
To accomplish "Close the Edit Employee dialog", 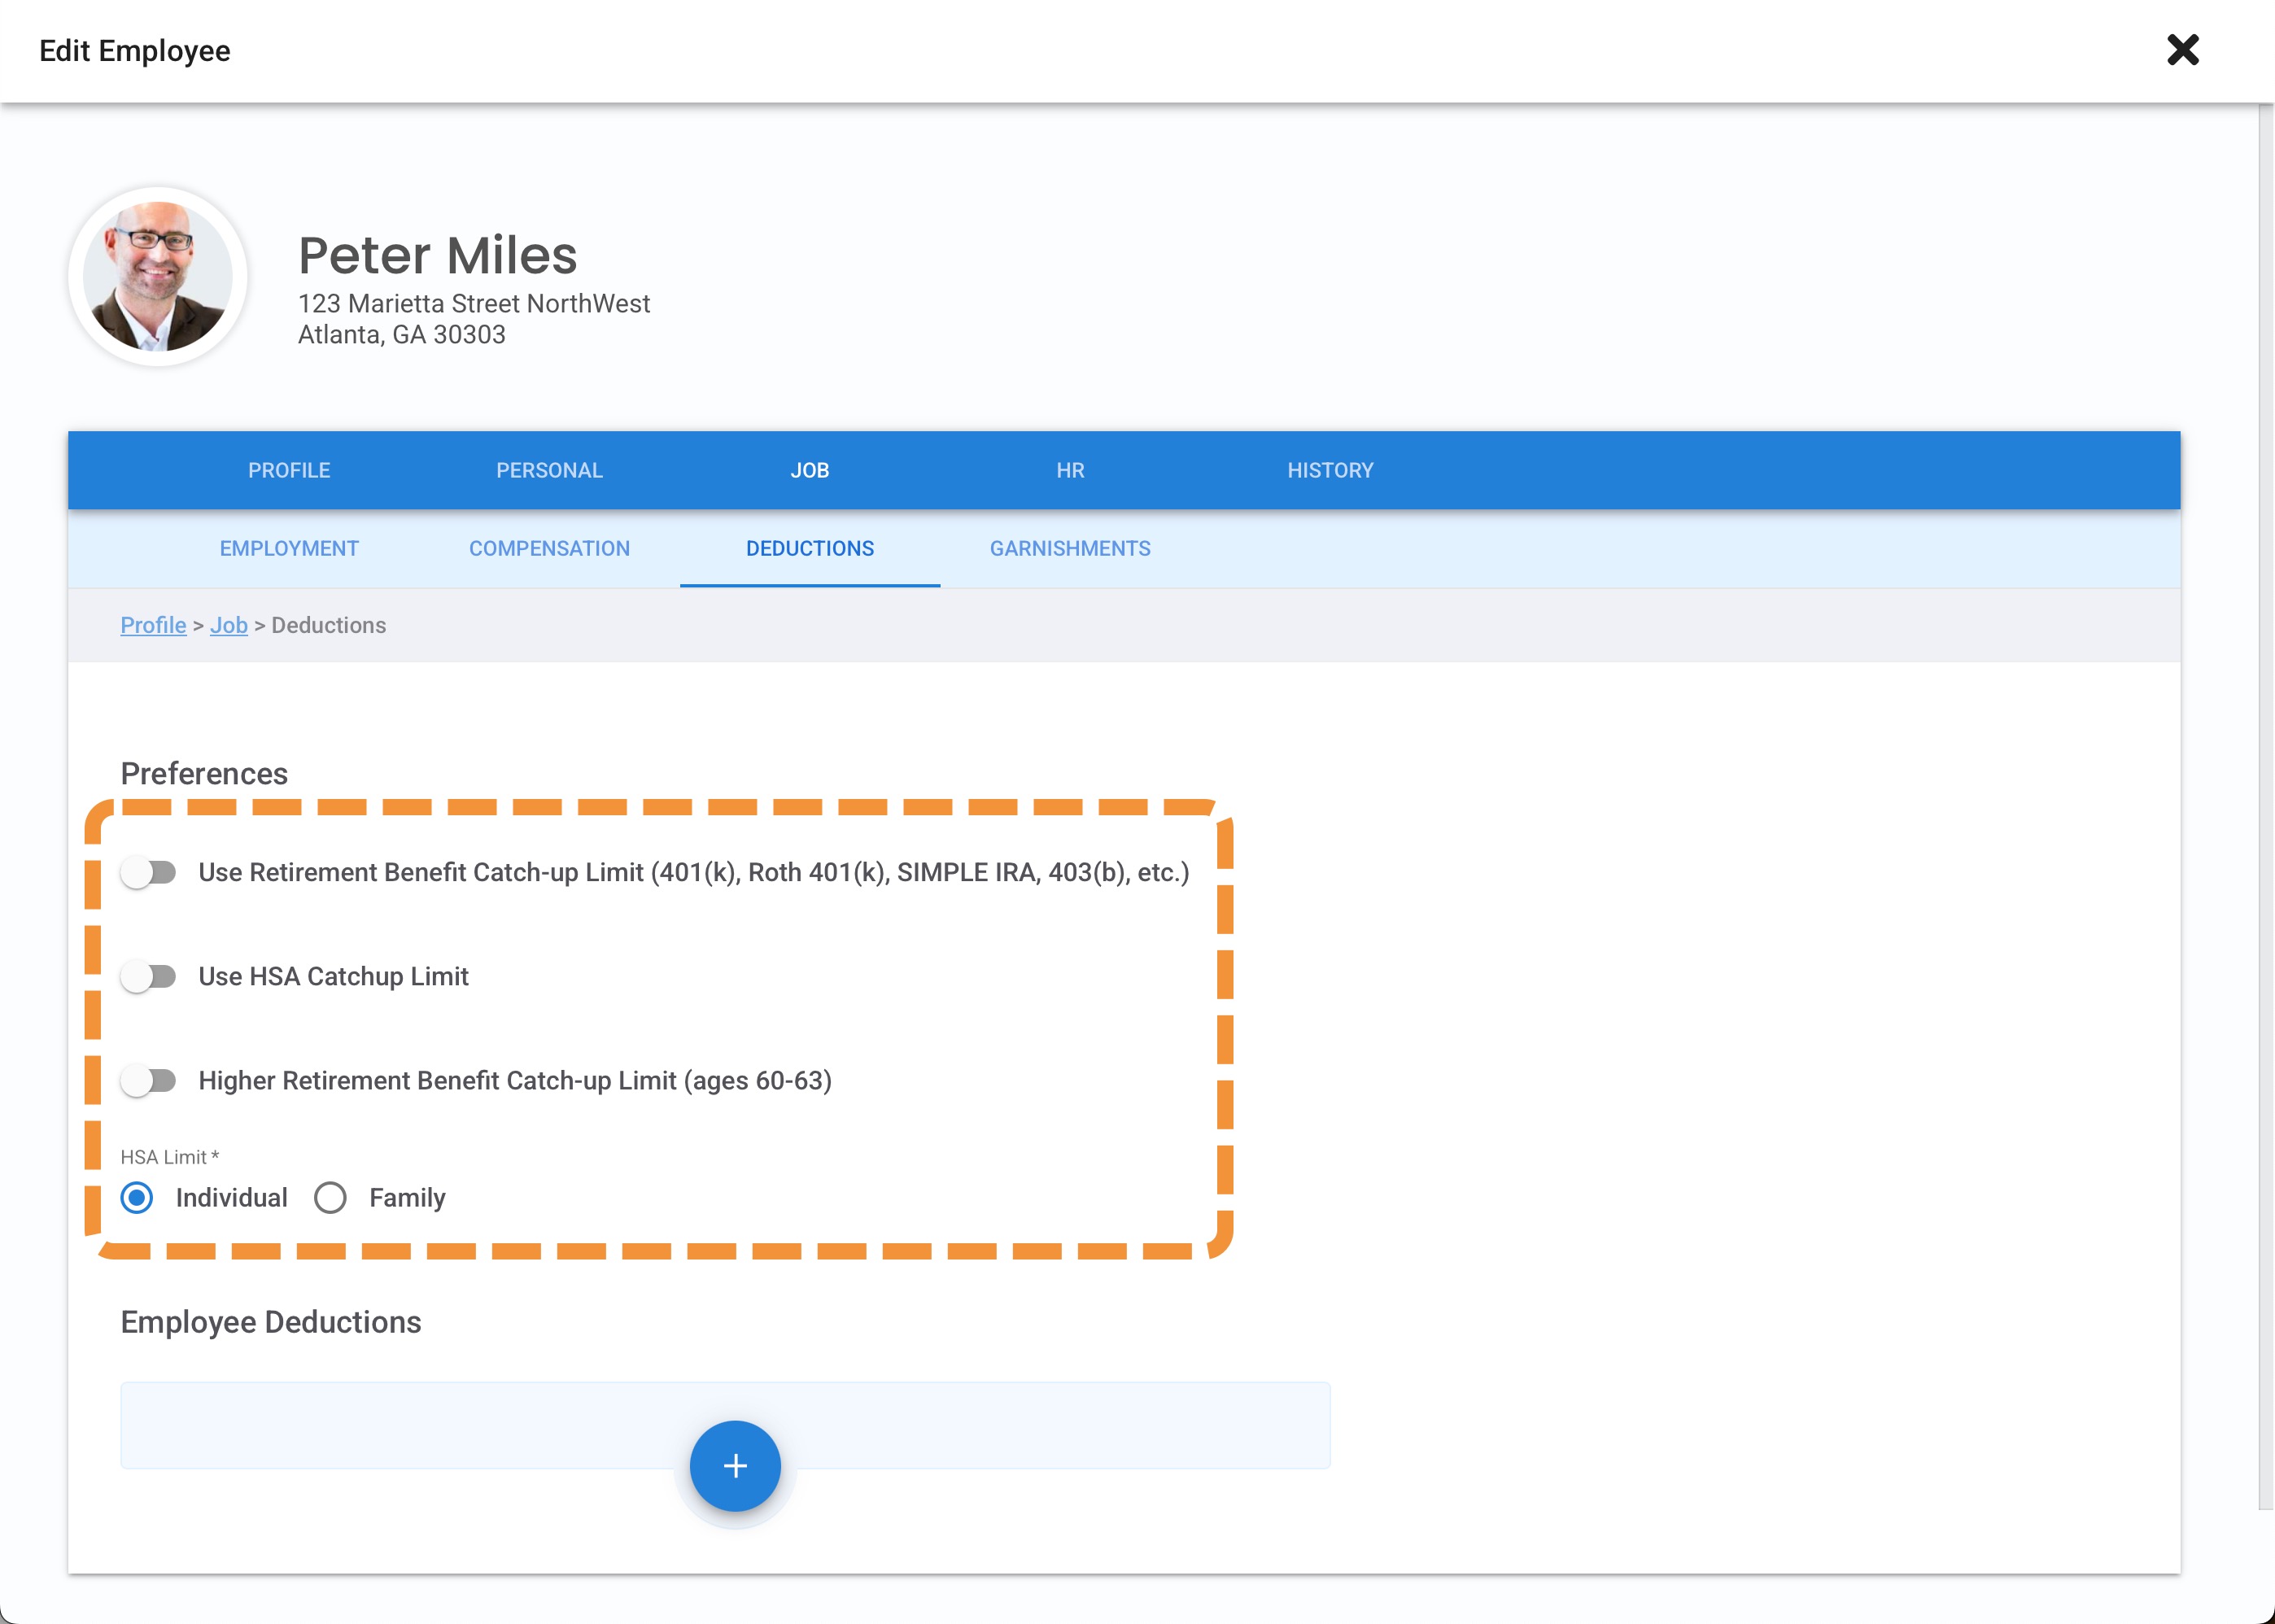I will (x=2182, y=50).
